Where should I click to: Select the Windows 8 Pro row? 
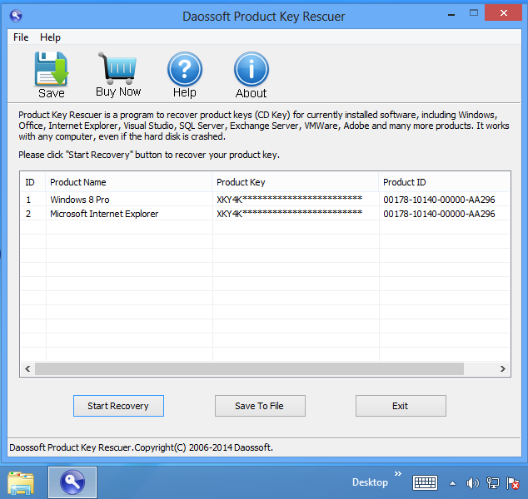(x=265, y=200)
